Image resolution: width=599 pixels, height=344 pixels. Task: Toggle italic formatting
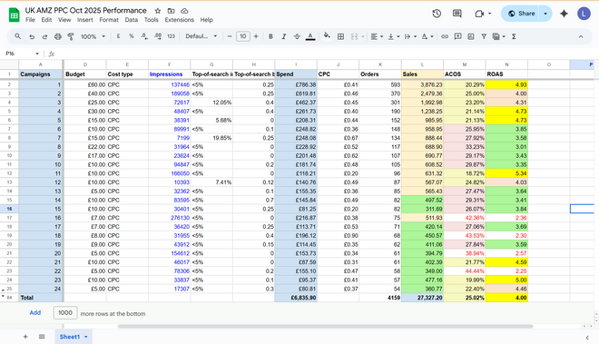point(283,36)
